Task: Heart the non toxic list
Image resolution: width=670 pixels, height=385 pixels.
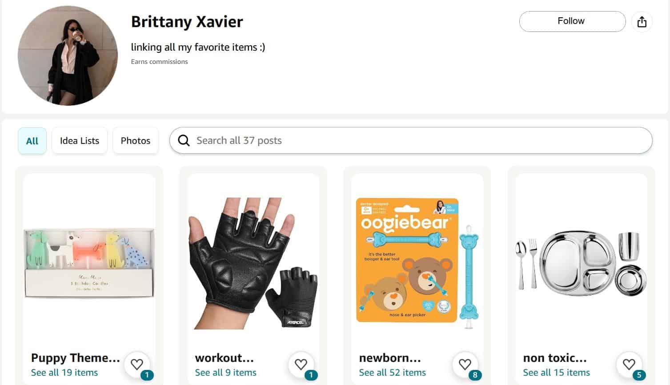Action: 629,365
